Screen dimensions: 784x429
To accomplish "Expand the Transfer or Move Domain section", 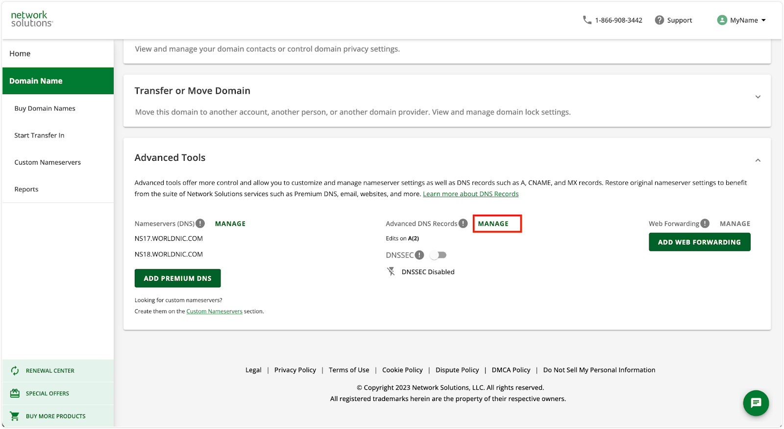I will coord(758,97).
